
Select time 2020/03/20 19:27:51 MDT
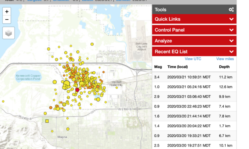tap(189, 145)
